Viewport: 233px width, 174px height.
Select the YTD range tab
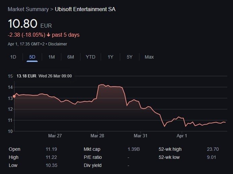pyautogui.click(x=90, y=57)
